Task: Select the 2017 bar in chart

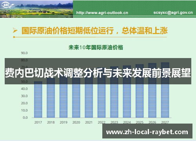Action: click(x=38, y=100)
